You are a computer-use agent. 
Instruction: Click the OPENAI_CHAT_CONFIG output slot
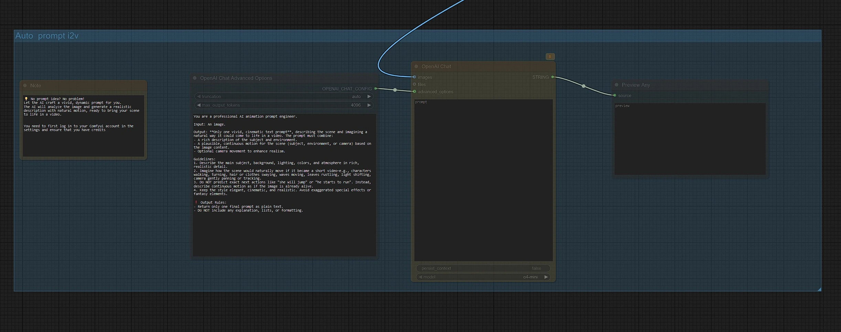[375, 89]
